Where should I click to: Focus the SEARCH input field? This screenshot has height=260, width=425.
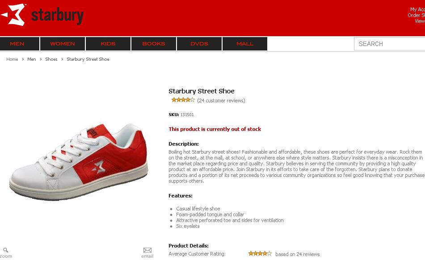pyautogui.click(x=390, y=44)
